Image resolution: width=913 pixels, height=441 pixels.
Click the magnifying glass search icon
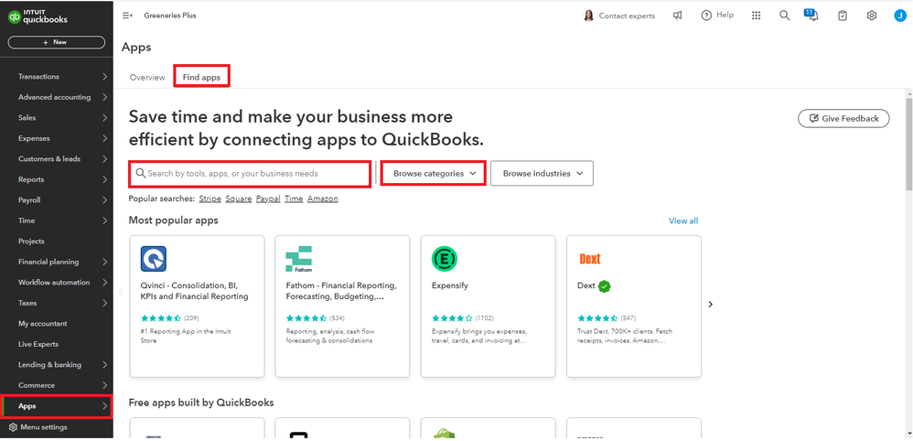point(784,16)
